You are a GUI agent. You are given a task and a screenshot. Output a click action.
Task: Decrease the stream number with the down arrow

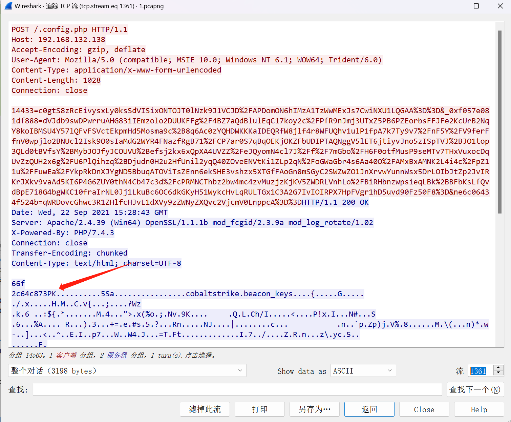pos(498,373)
